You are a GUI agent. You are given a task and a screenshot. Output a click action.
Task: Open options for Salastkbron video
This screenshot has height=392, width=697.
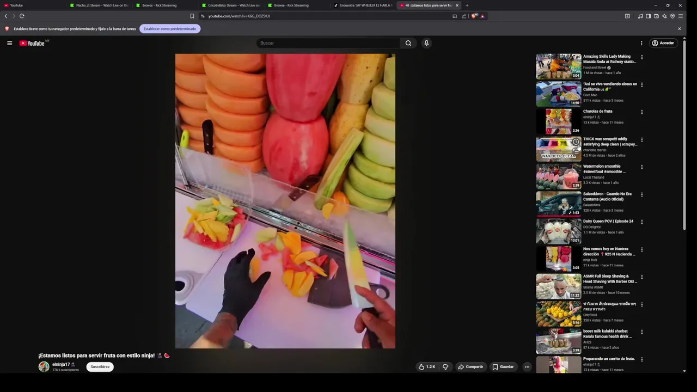pyautogui.click(x=641, y=194)
